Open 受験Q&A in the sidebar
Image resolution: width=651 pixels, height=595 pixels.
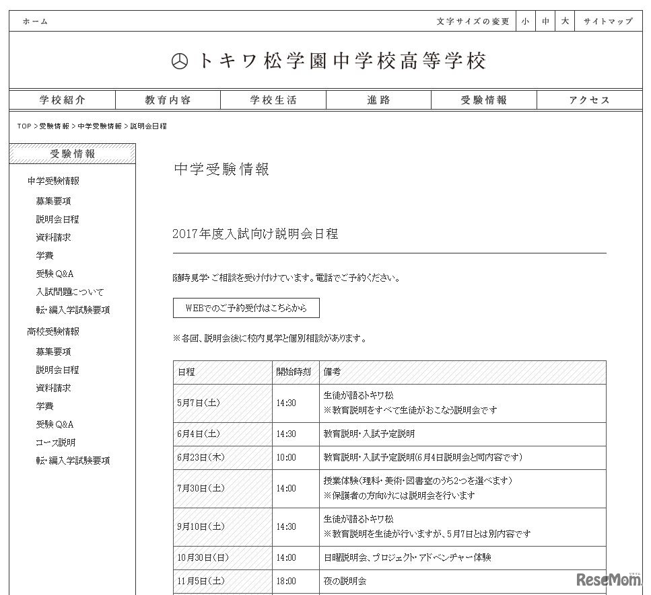pyautogui.click(x=55, y=274)
